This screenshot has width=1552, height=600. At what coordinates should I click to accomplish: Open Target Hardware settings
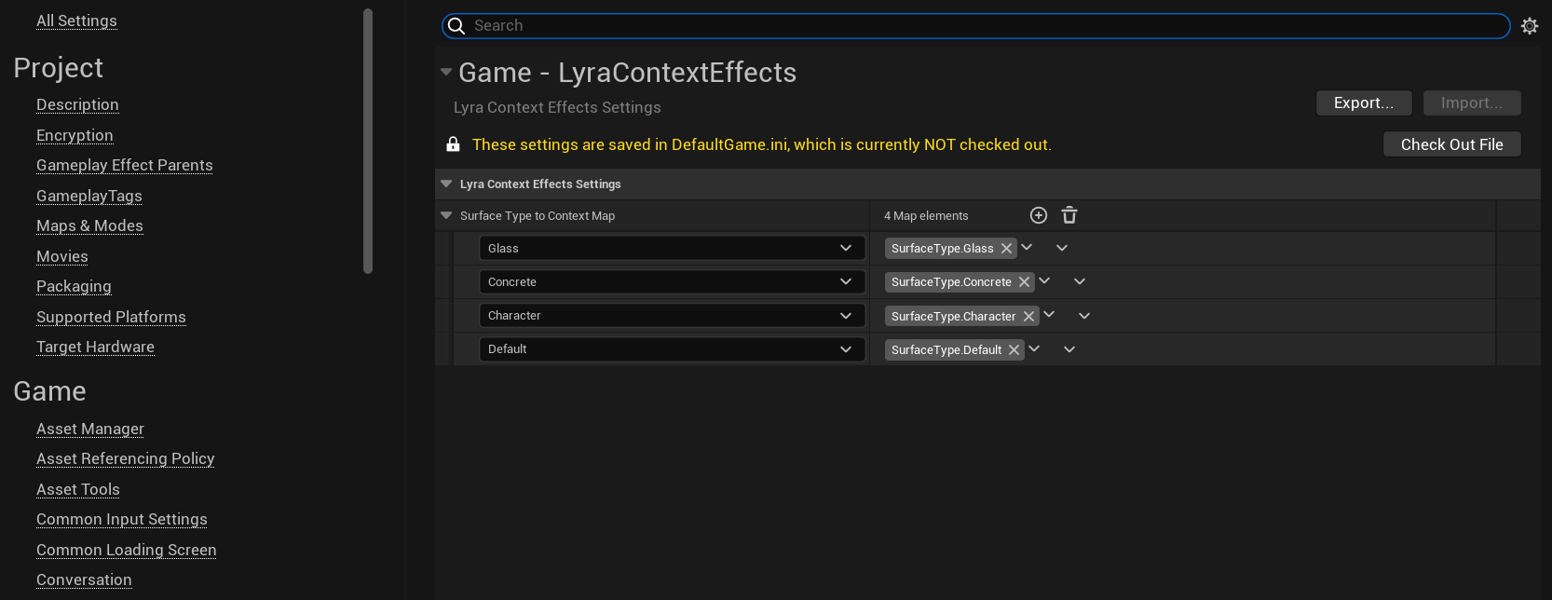point(95,347)
